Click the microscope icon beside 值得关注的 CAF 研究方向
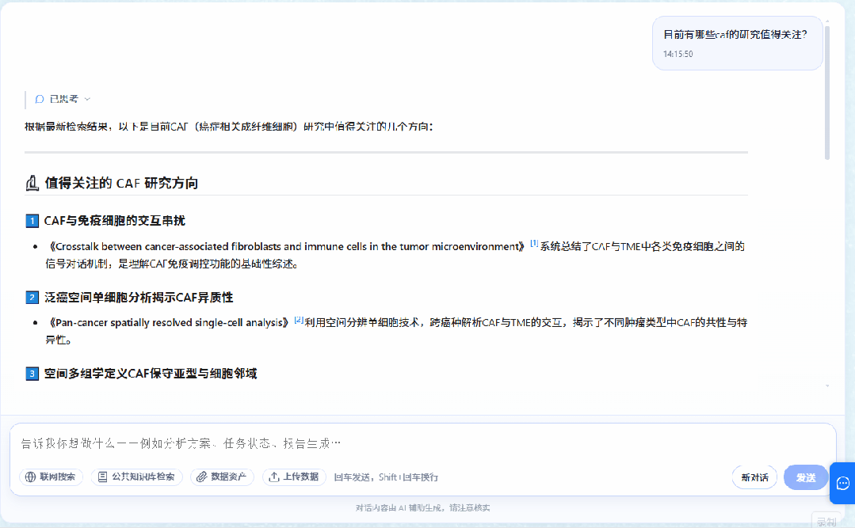The width and height of the screenshot is (855, 528). tap(32, 183)
